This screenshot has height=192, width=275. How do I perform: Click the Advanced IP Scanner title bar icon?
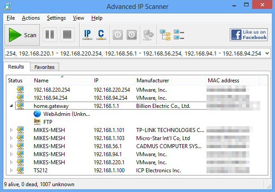pyautogui.click(x=8, y=6)
